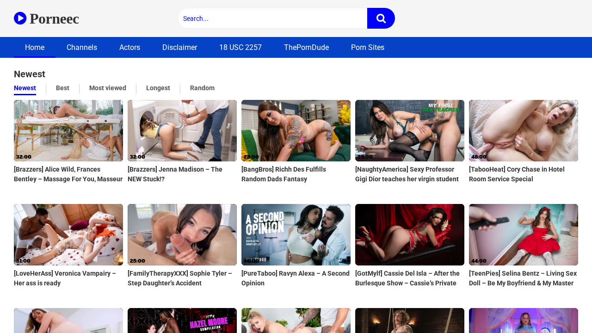Viewport: 592px width, 333px height.
Task: Click the thumbnail above the TeenPies title
Action: pyautogui.click(x=524, y=234)
